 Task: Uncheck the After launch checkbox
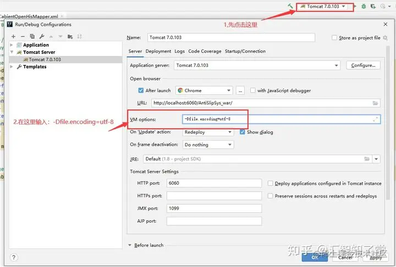tap(141, 90)
